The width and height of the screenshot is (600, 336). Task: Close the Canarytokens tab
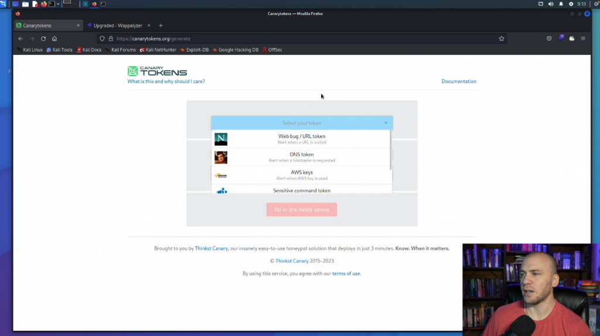click(78, 26)
